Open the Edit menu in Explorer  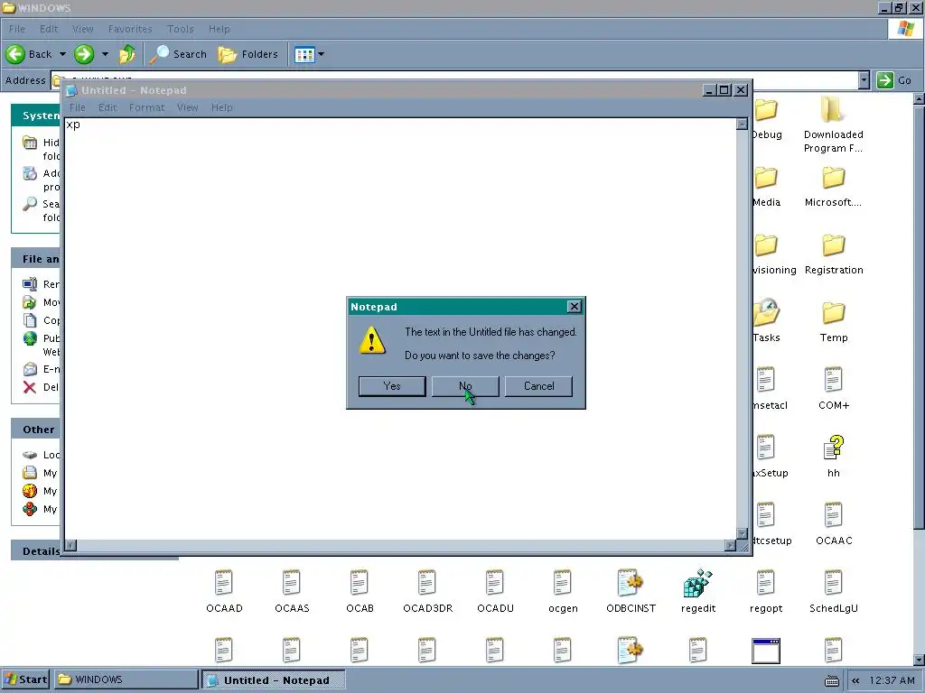(49, 29)
